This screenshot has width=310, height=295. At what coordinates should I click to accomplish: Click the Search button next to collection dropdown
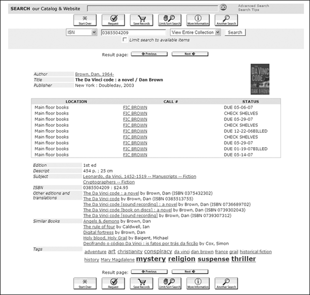click(235, 33)
